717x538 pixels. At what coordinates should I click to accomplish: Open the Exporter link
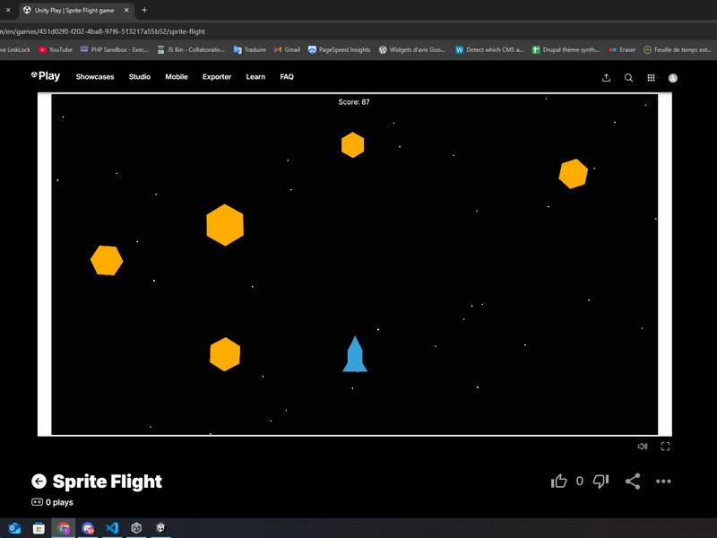(217, 77)
